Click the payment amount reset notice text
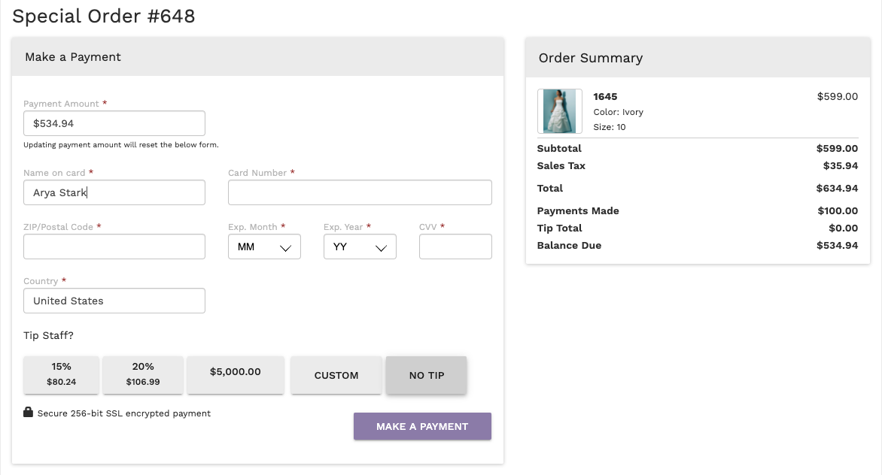This screenshot has height=475, width=882. coord(121,145)
